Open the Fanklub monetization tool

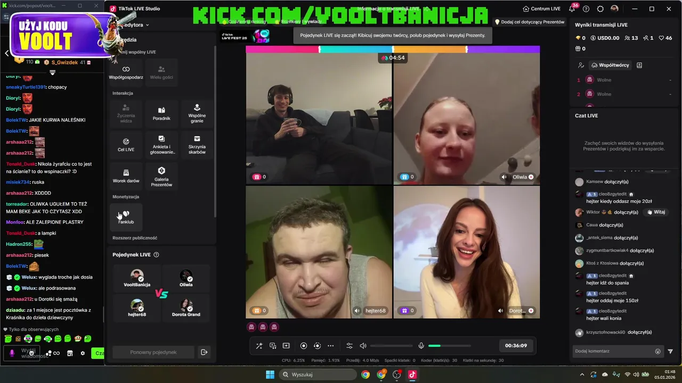click(126, 217)
